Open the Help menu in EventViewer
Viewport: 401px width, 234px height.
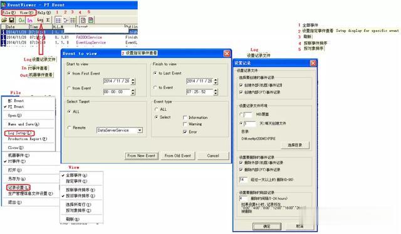click(44, 13)
